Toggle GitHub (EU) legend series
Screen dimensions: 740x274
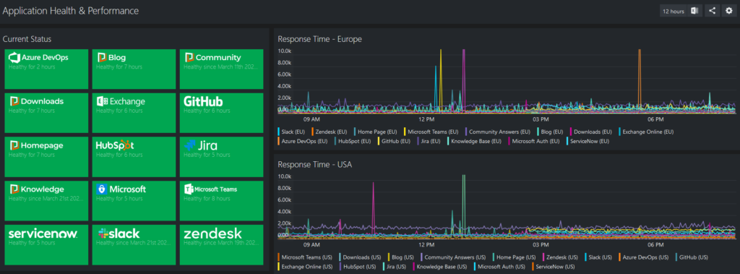tap(395, 141)
